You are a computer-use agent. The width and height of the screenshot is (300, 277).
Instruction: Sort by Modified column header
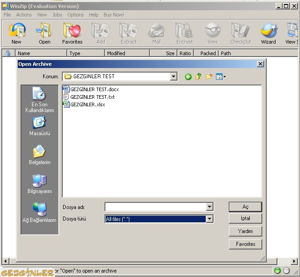click(127, 53)
